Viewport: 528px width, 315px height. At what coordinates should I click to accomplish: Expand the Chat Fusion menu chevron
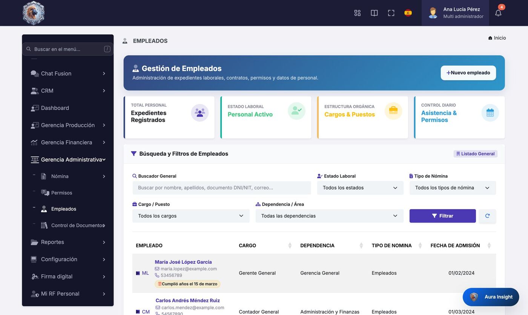104,73
